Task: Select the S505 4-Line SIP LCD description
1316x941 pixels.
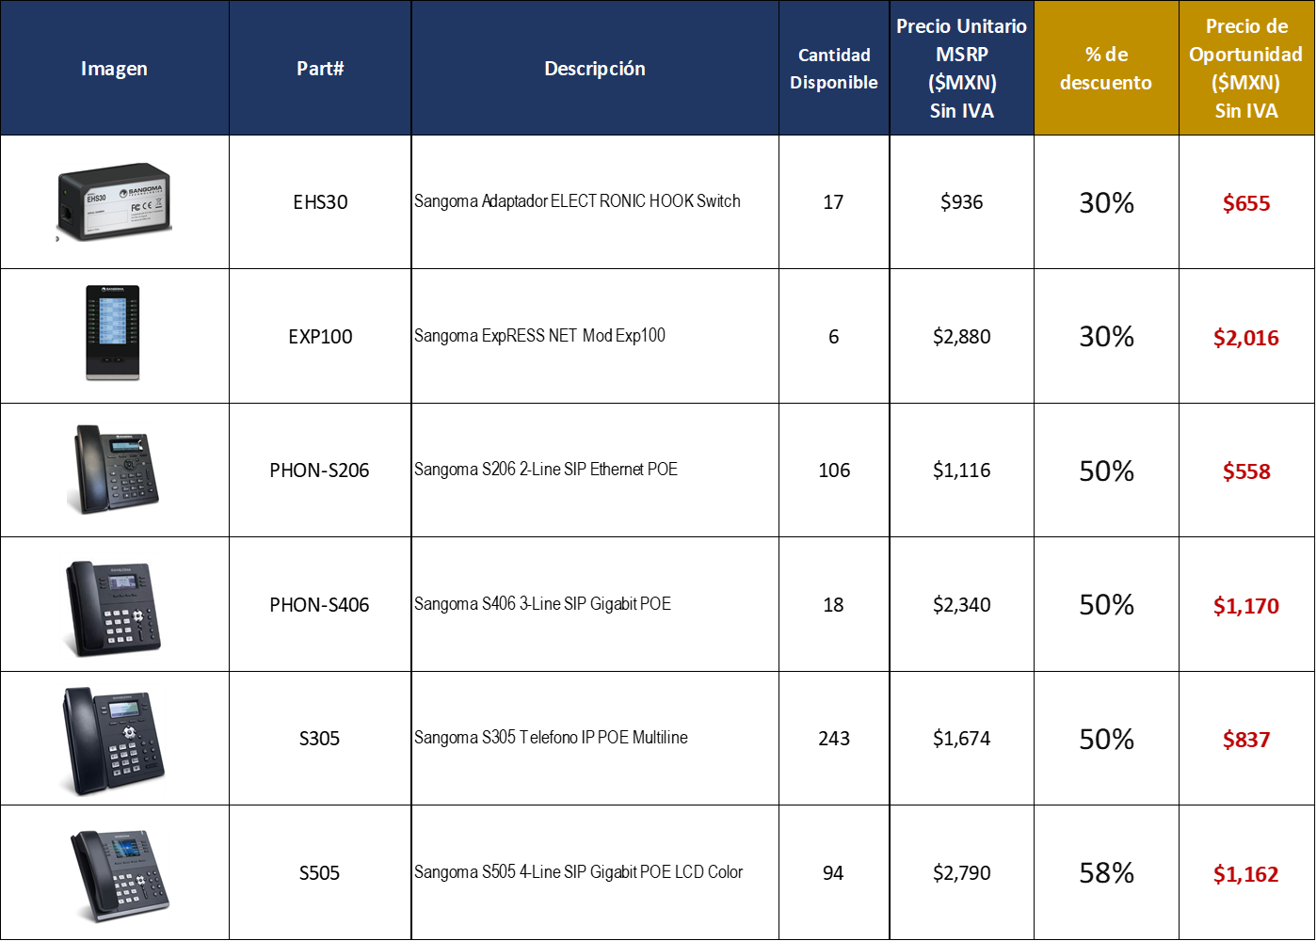Action: (x=579, y=872)
